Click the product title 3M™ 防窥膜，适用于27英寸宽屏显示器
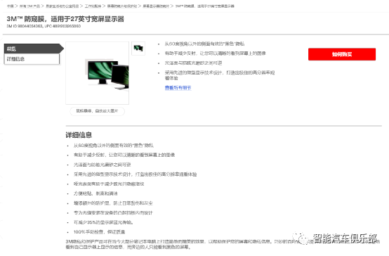 [65, 19]
